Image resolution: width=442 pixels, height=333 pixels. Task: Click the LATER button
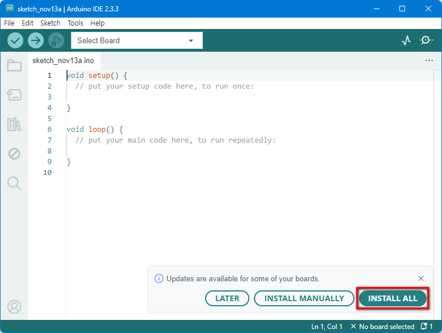point(227,298)
